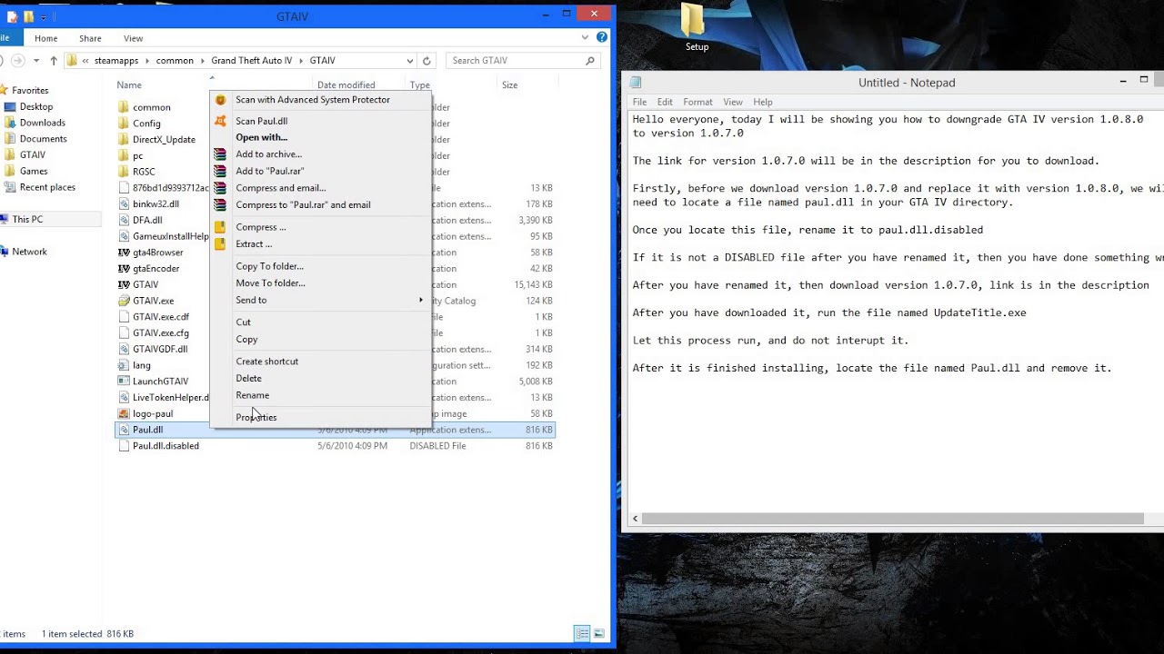Choose Copy in the context menu

[246, 339]
